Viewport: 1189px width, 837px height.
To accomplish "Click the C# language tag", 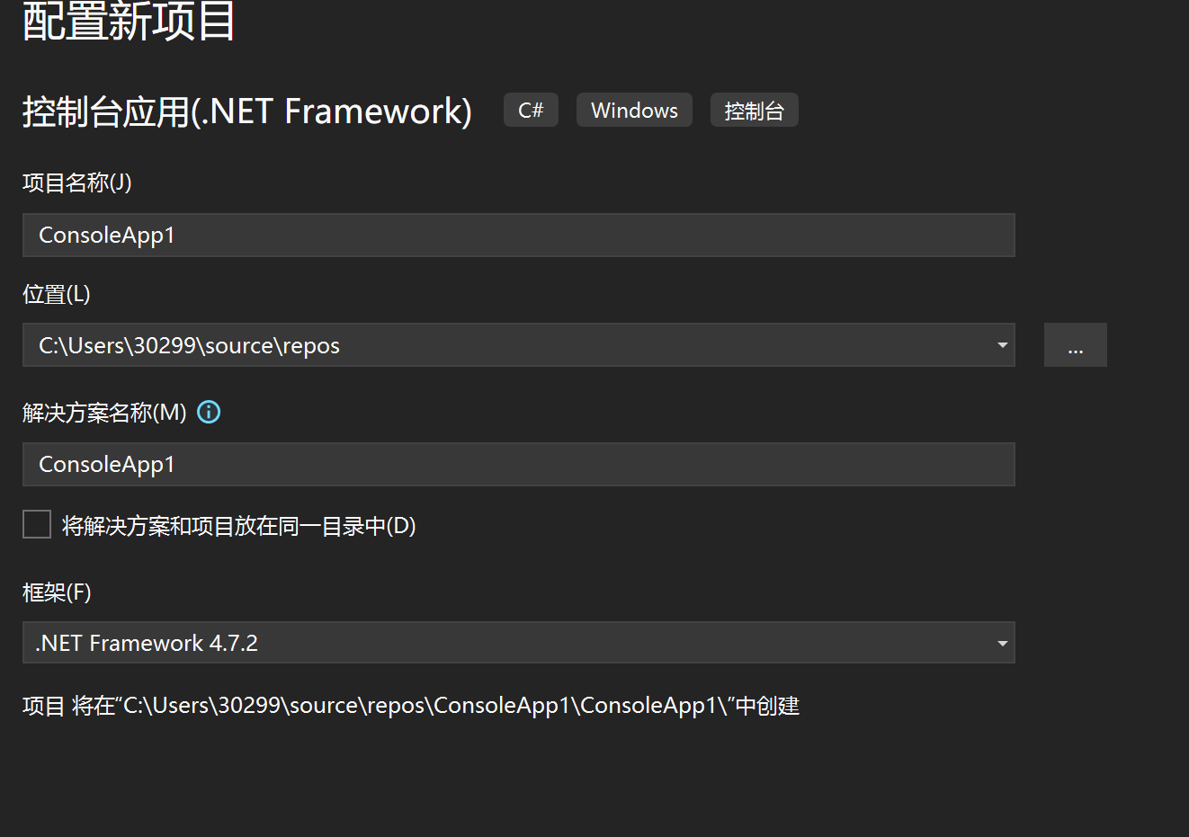I will click(x=531, y=111).
